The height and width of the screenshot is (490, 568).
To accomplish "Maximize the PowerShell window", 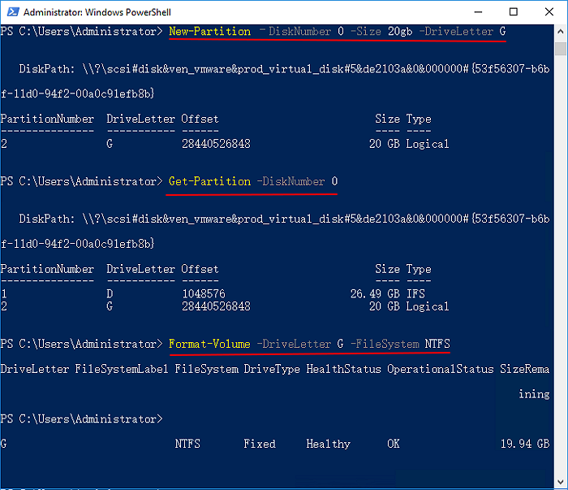I will [x=514, y=12].
